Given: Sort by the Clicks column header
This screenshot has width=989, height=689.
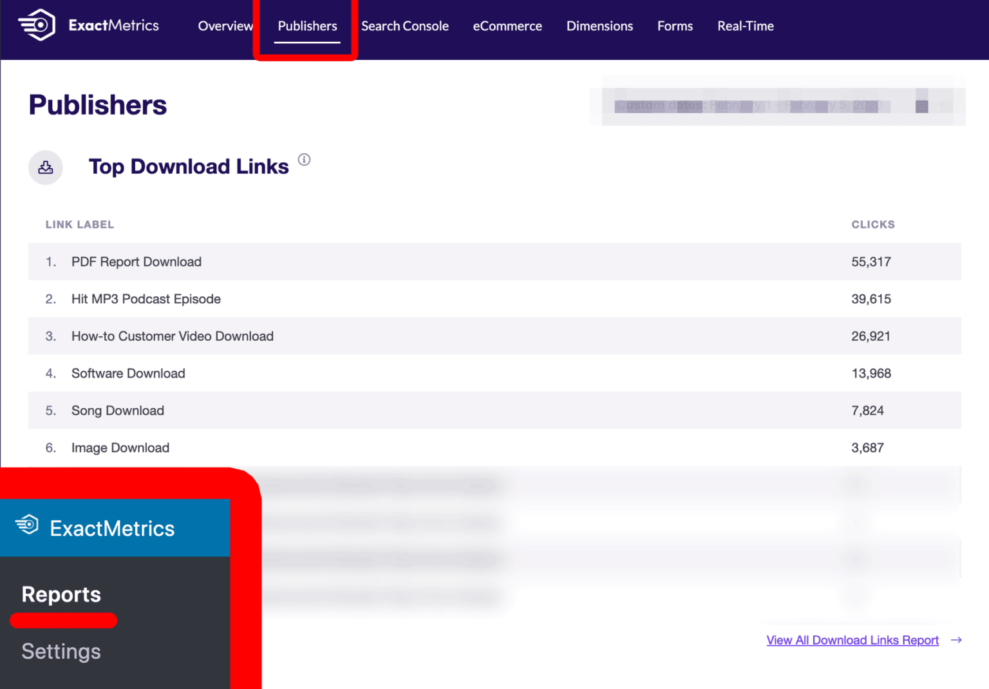Looking at the screenshot, I should point(873,224).
